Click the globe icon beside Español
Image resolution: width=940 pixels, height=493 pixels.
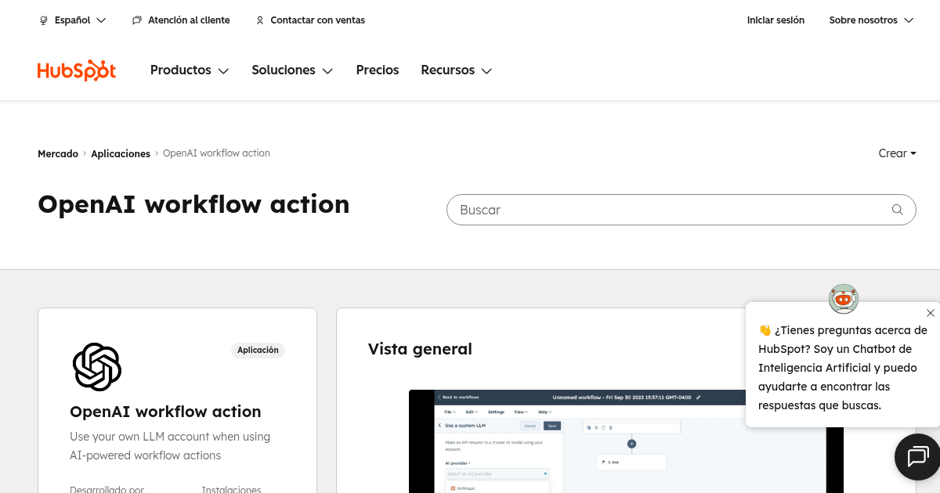click(x=44, y=20)
